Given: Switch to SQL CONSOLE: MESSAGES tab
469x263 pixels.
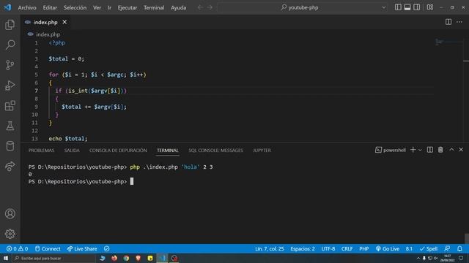Looking at the screenshot, I should [x=215, y=150].
